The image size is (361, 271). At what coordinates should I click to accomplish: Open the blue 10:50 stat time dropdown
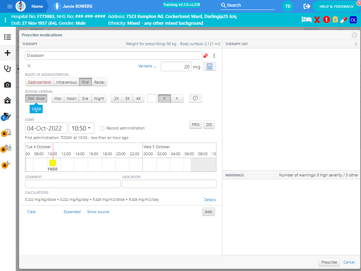(x=36, y=109)
